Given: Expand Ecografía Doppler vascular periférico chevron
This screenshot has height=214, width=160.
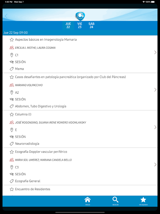Looking at the screenshot, I should click(155, 165).
